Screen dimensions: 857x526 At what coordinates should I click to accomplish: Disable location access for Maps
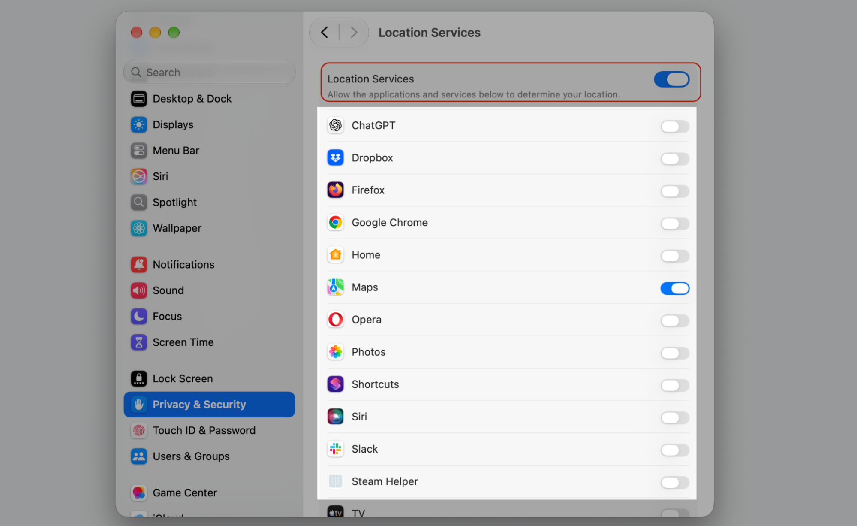click(675, 288)
